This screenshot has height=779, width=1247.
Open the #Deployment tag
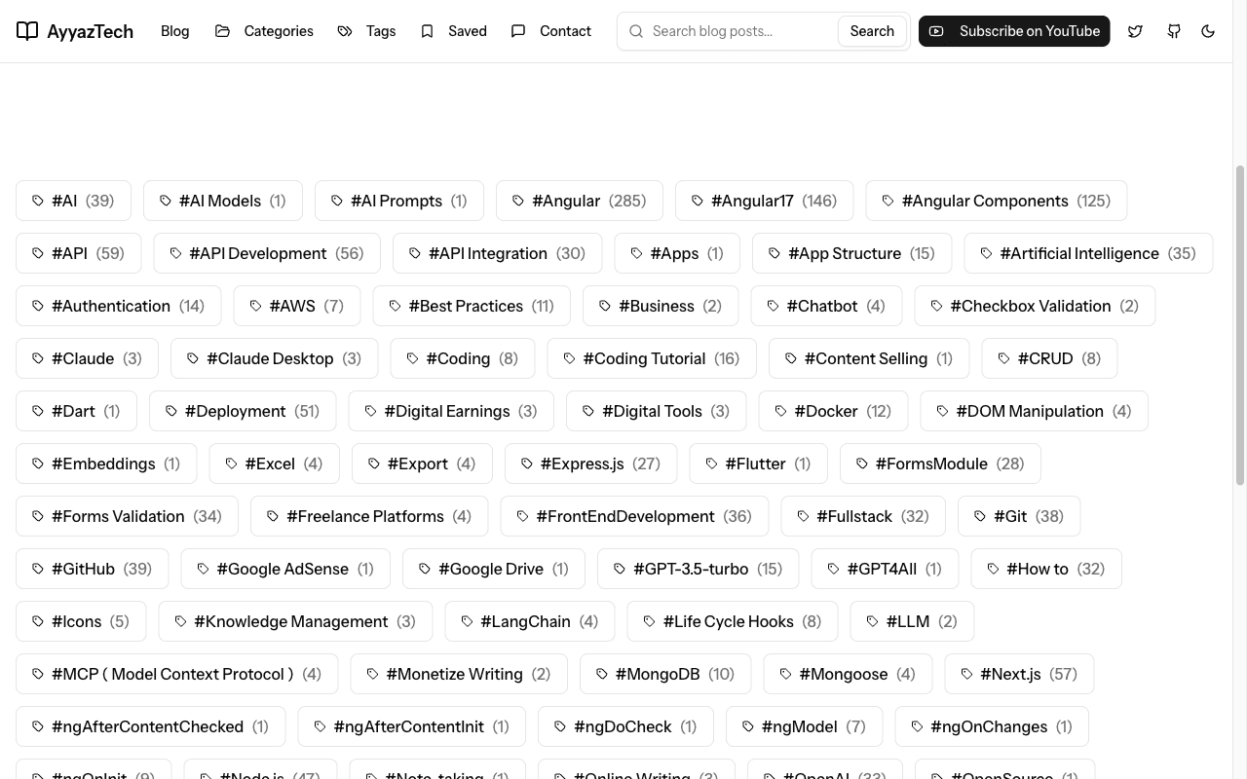243,411
